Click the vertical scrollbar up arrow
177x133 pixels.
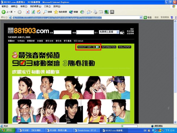pyautogui.click(x=175, y=21)
